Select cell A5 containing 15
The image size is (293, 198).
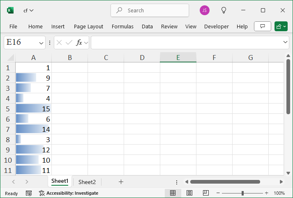point(33,108)
